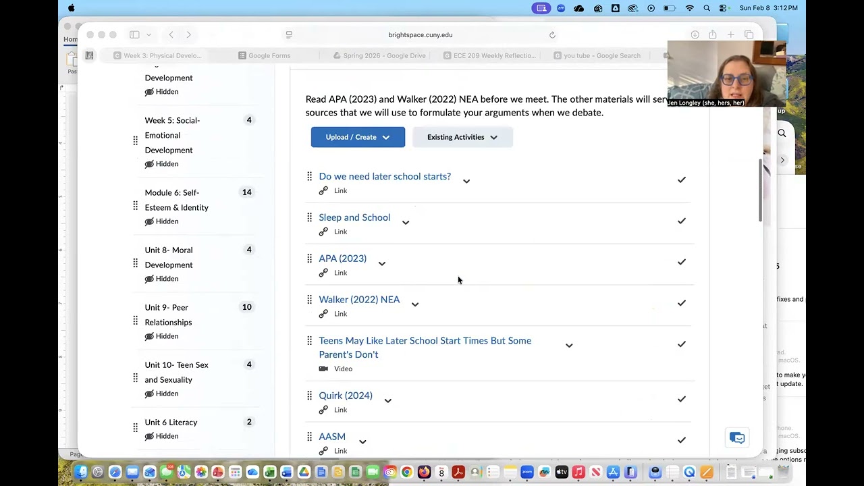The height and width of the screenshot is (486, 864).
Task: Open Adobe Acrobat from the Dock
Action: [x=458, y=473]
